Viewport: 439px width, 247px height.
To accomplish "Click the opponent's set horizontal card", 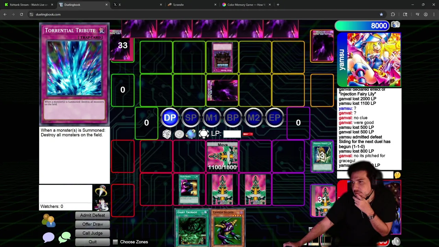I will (x=222, y=91).
